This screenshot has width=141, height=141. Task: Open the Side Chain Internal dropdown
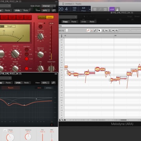49,6
